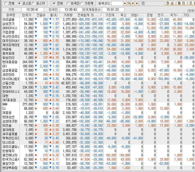Sort by 전일비 column header
This screenshot has height=172, width=195.
point(41,15)
